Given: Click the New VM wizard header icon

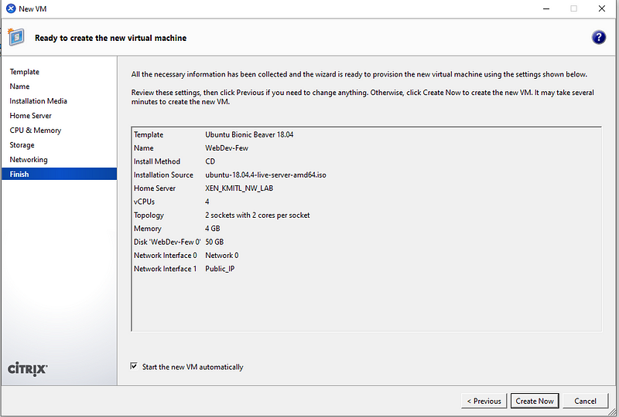Looking at the screenshot, I should tap(16, 37).
